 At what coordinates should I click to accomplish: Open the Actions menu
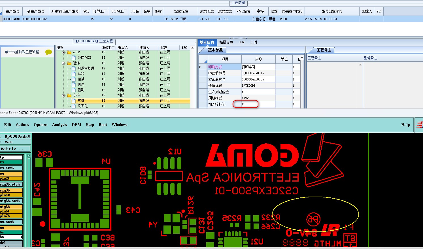click(22, 125)
